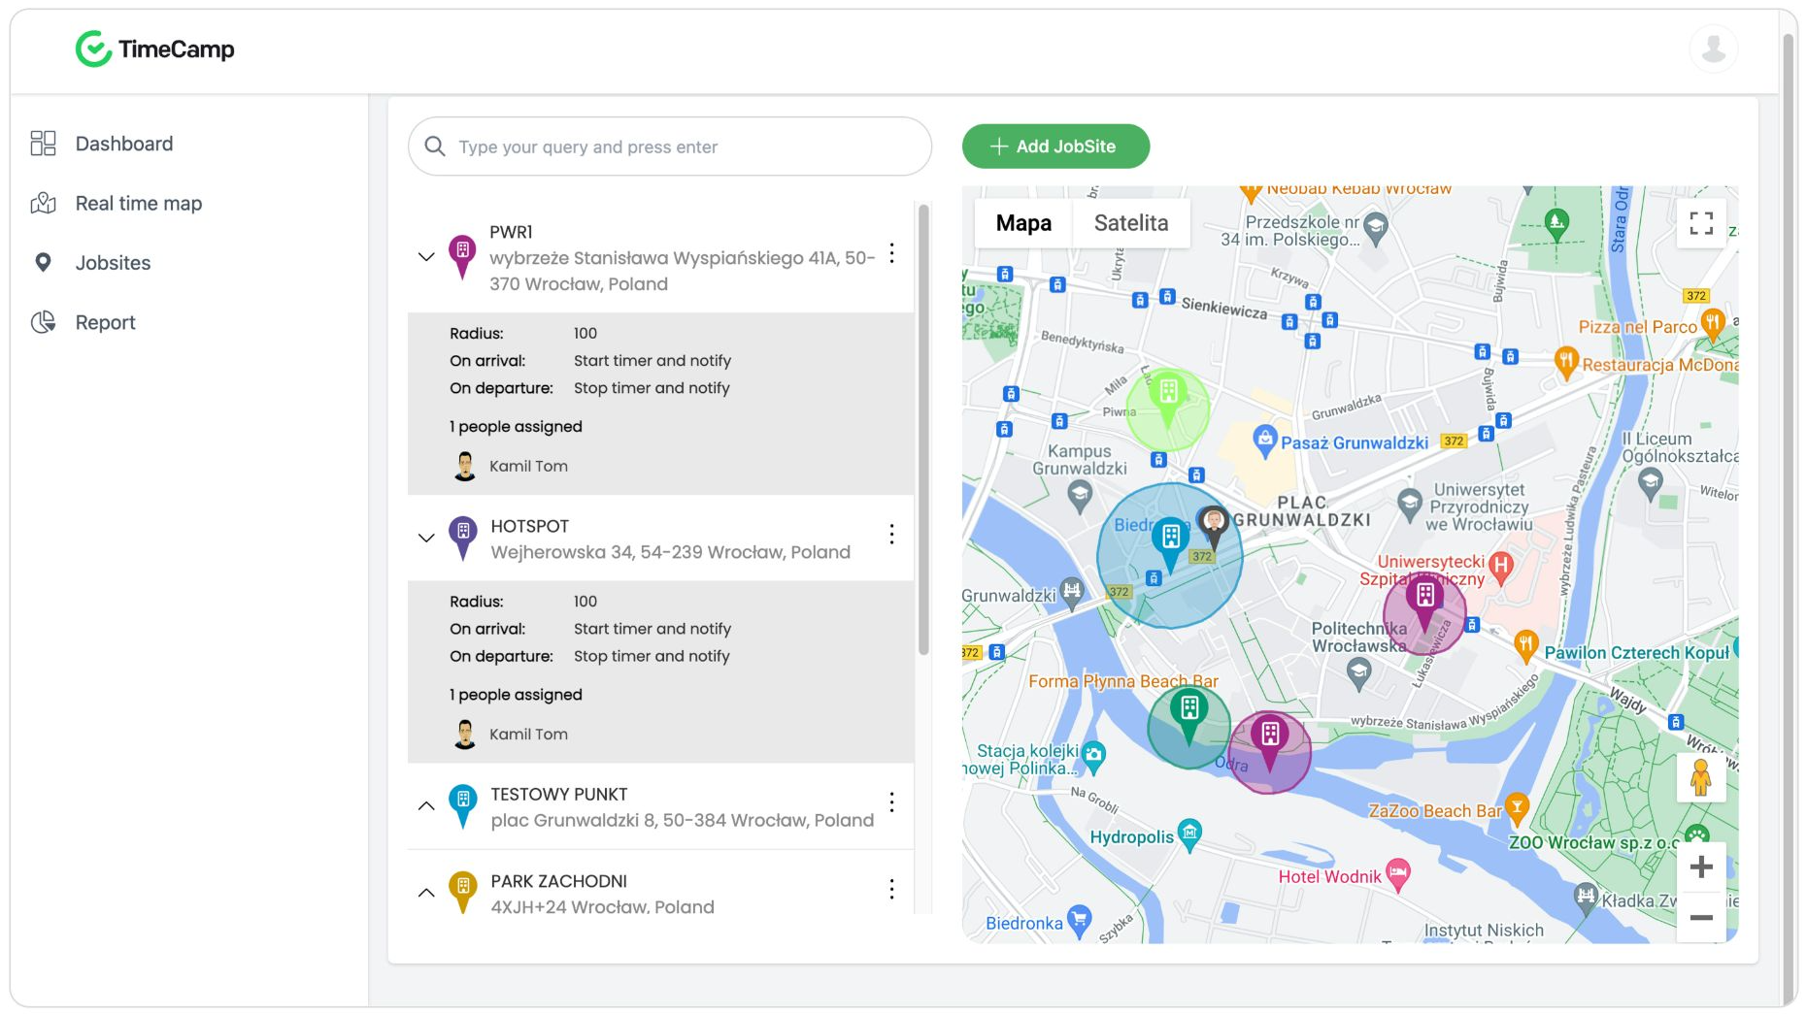The width and height of the screenshot is (1807, 1014).
Task: Click the Pawilon Czterech Kopuł label
Action: click(1636, 653)
